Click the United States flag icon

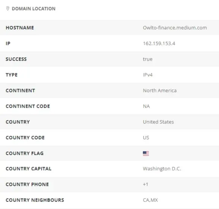coord(146,154)
